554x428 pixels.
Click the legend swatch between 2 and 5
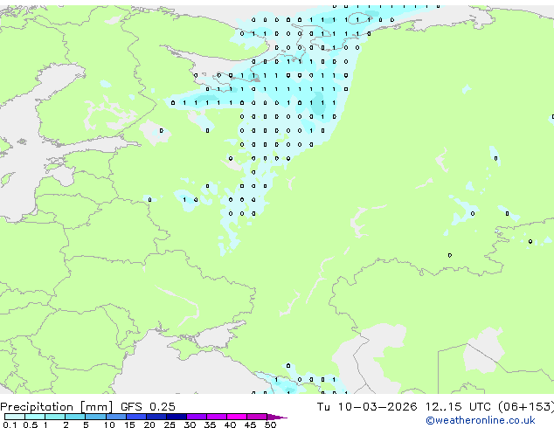(75, 417)
